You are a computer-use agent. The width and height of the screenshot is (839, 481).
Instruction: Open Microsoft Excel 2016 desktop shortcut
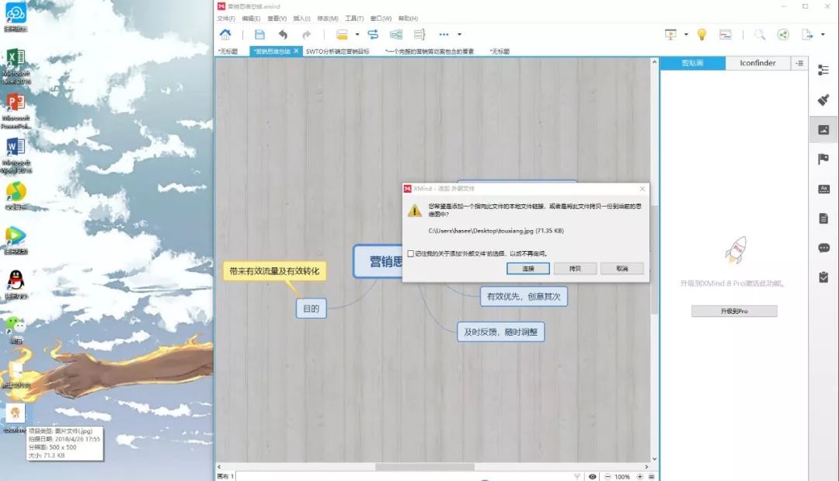tap(16, 66)
